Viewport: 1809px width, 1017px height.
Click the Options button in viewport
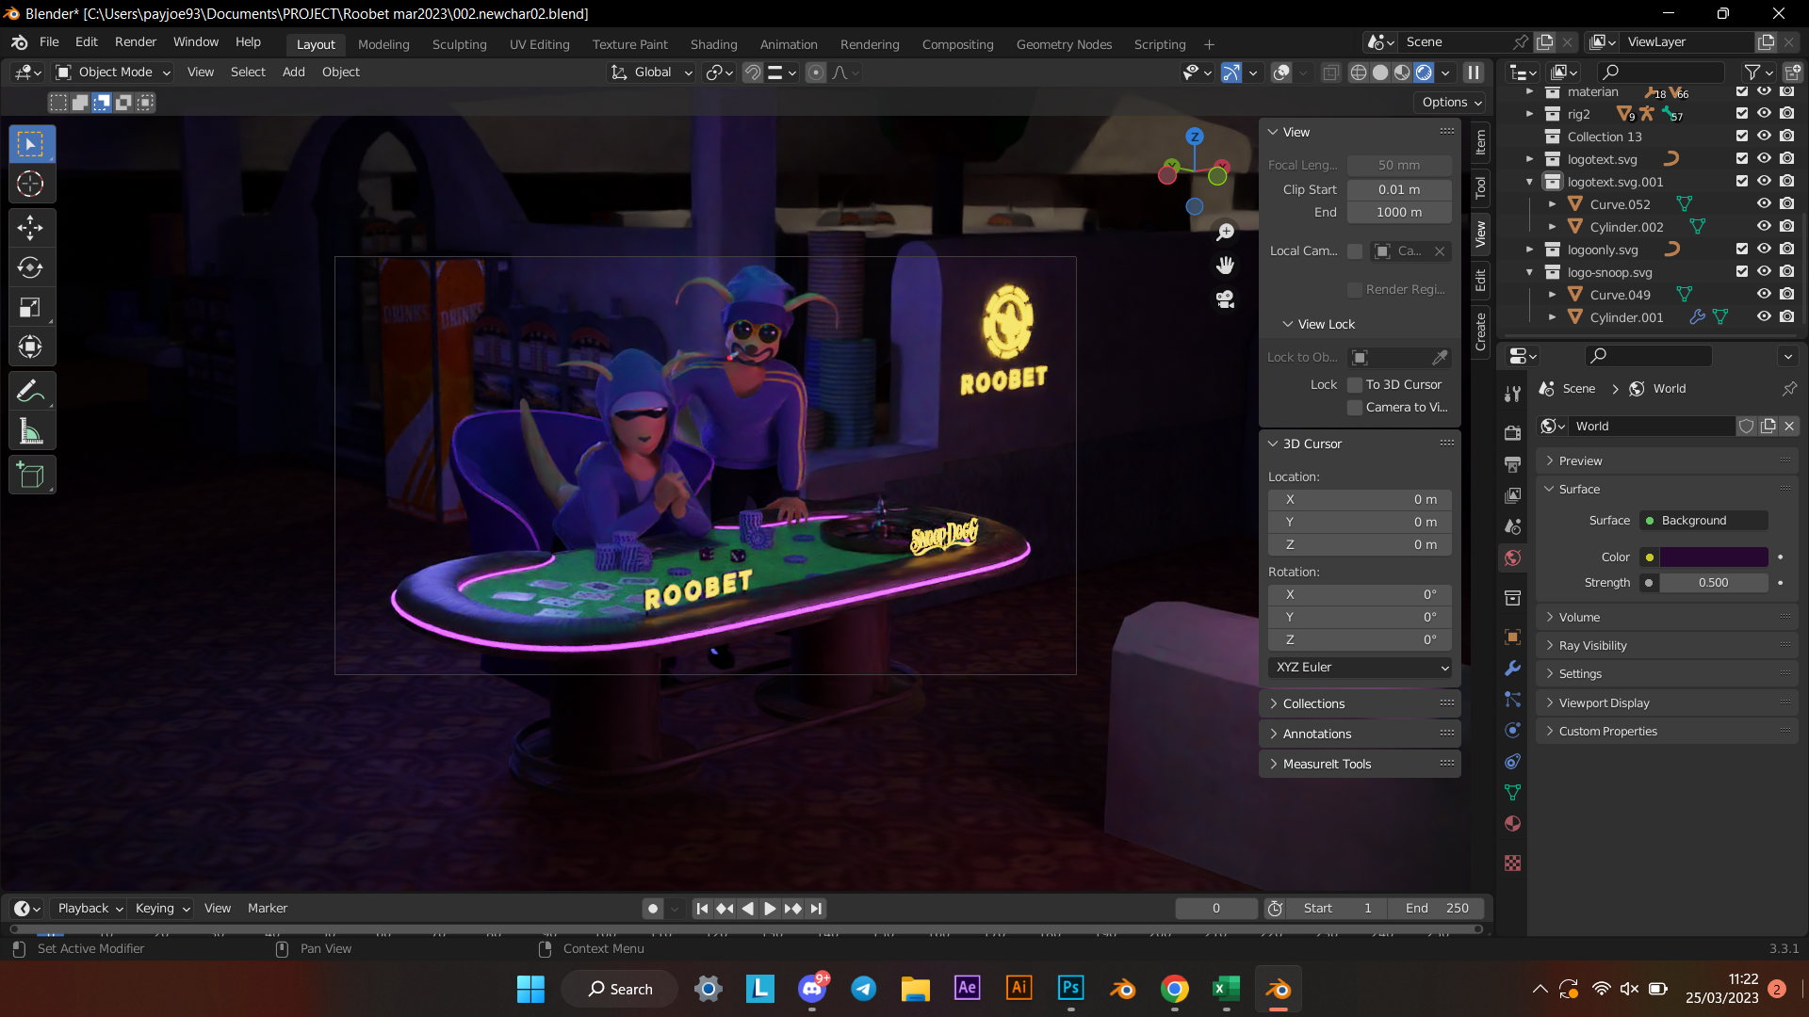click(1451, 102)
